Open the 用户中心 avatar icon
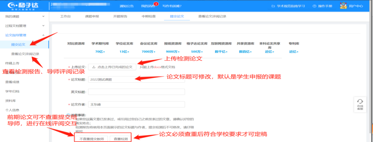Viewport: 373px width, 142px height. pyautogui.click(x=343, y=6)
